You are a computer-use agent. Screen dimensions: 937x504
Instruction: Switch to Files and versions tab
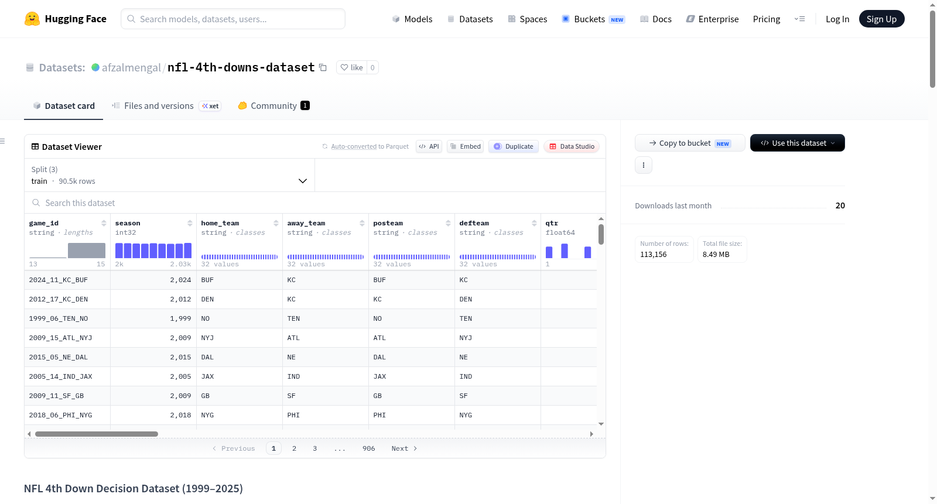tap(166, 106)
